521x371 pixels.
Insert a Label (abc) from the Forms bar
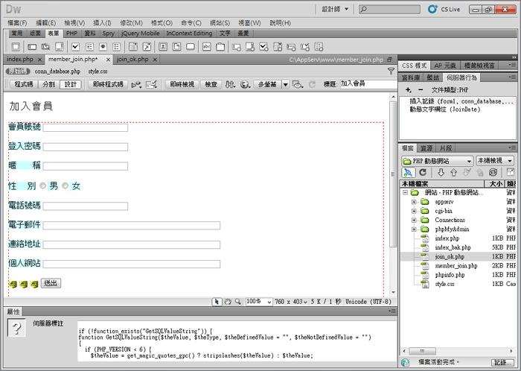pos(207,47)
